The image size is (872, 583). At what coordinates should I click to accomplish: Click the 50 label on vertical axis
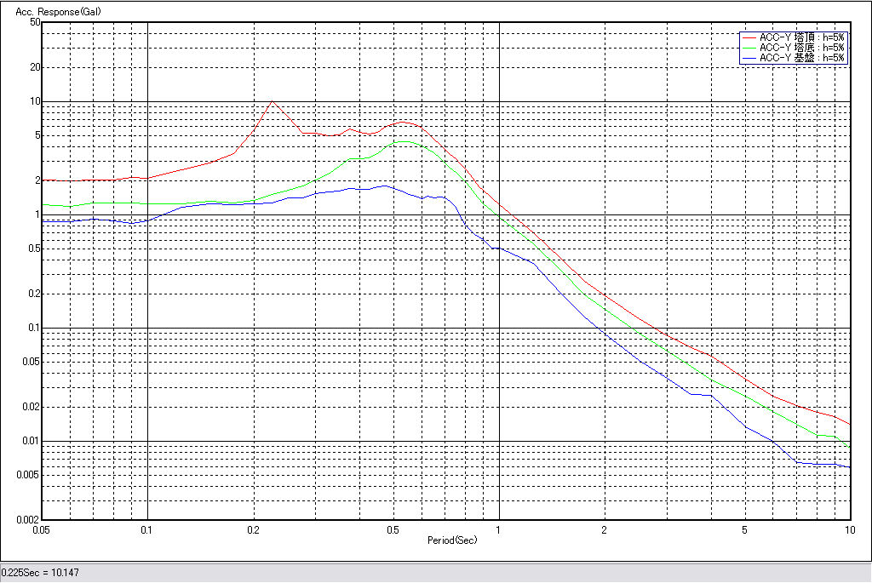(x=35, y=22)
